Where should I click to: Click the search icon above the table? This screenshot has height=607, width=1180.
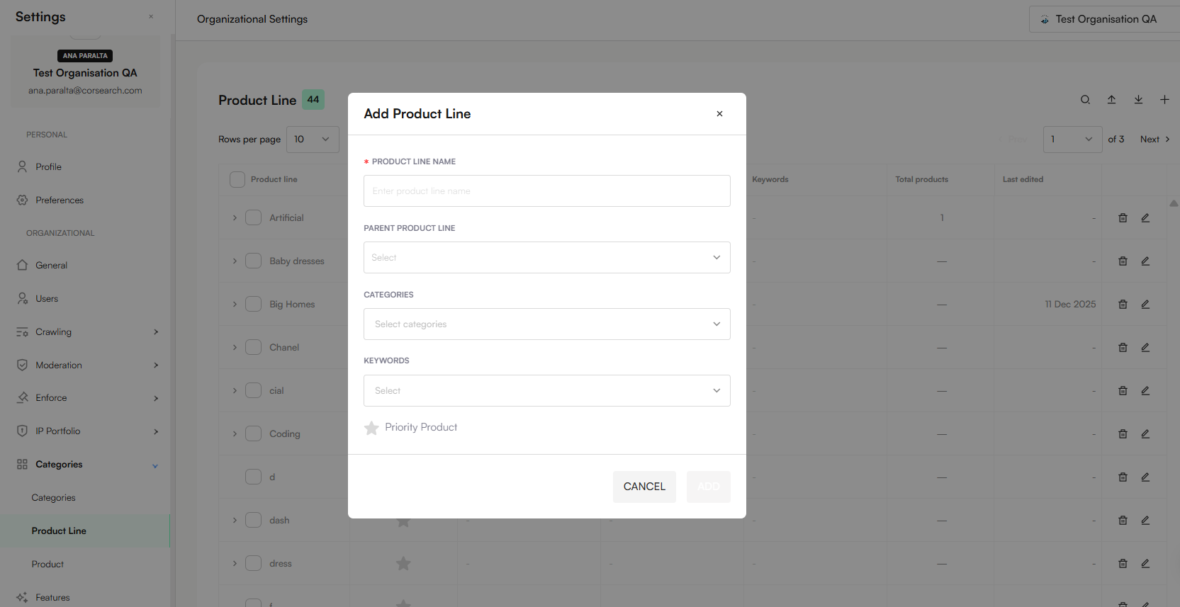(x=1085, y=100)
